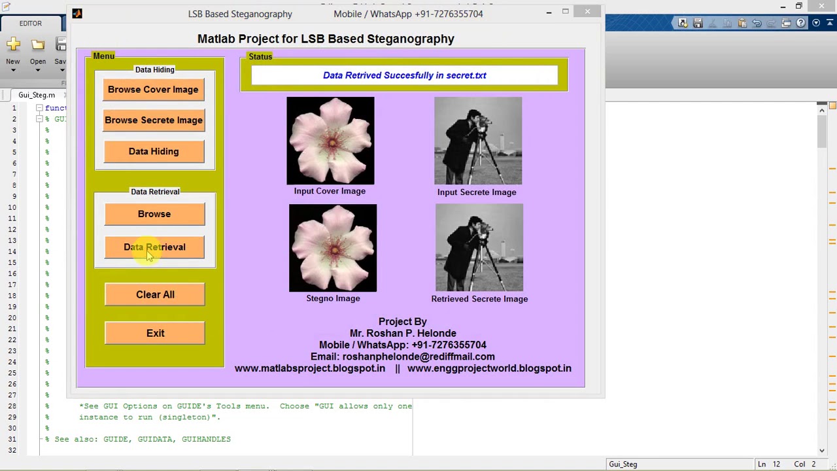Viewport: 837px width, 471px height.
Task: Click the new shortcut icon in quick access toolbar
Action: point(683,23)
